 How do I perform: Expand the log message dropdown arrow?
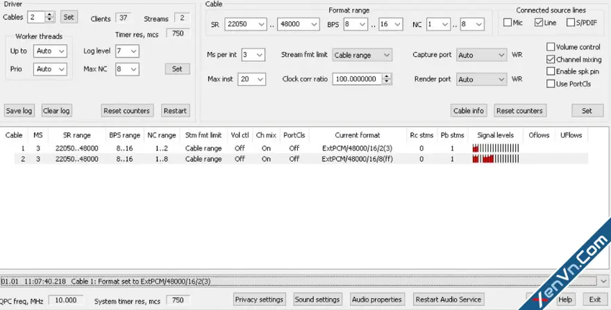603,281
